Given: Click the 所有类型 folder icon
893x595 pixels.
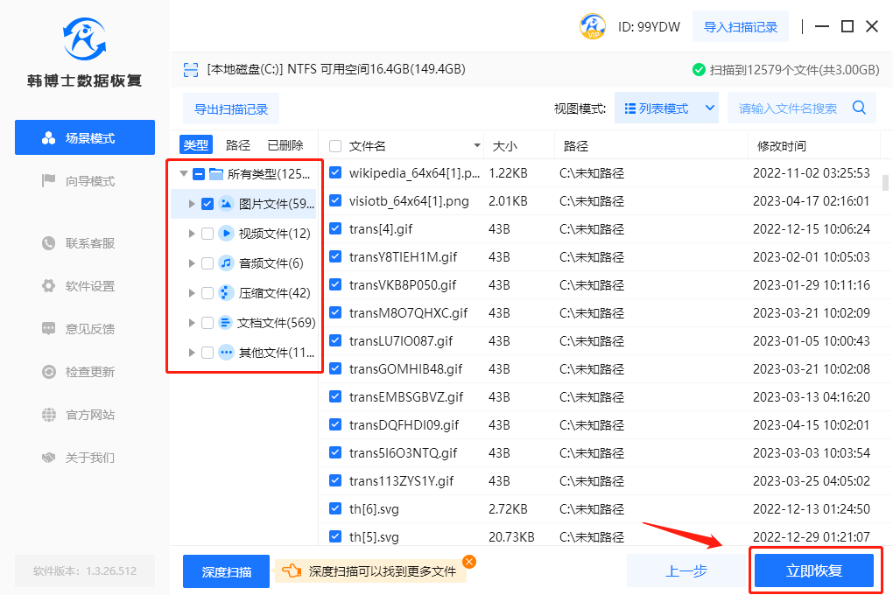Looking at the screenshot, I should tap(216, 173).
